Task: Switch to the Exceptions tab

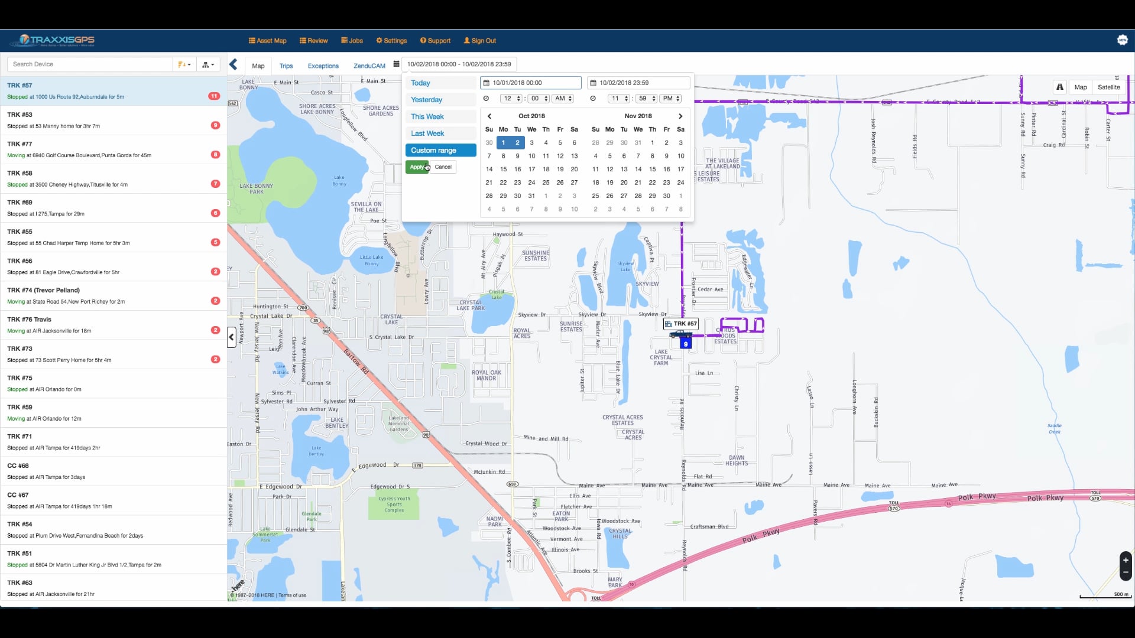Action: click(323, 66)
